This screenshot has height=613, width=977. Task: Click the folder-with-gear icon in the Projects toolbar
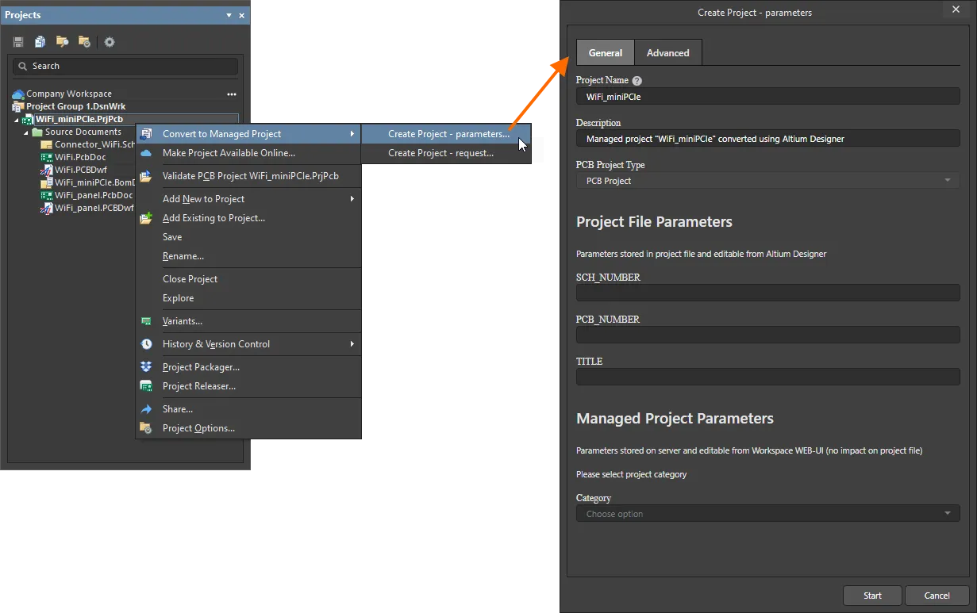(x=84, y=42)
